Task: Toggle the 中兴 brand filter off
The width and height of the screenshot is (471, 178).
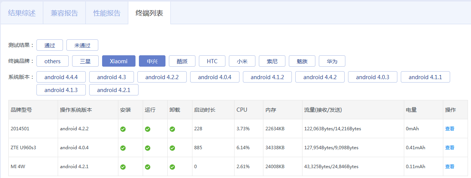Action: (152, 61)
